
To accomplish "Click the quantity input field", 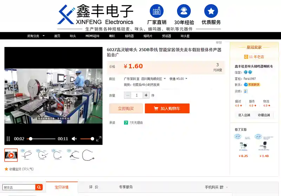I will click(x=137, y=95).
